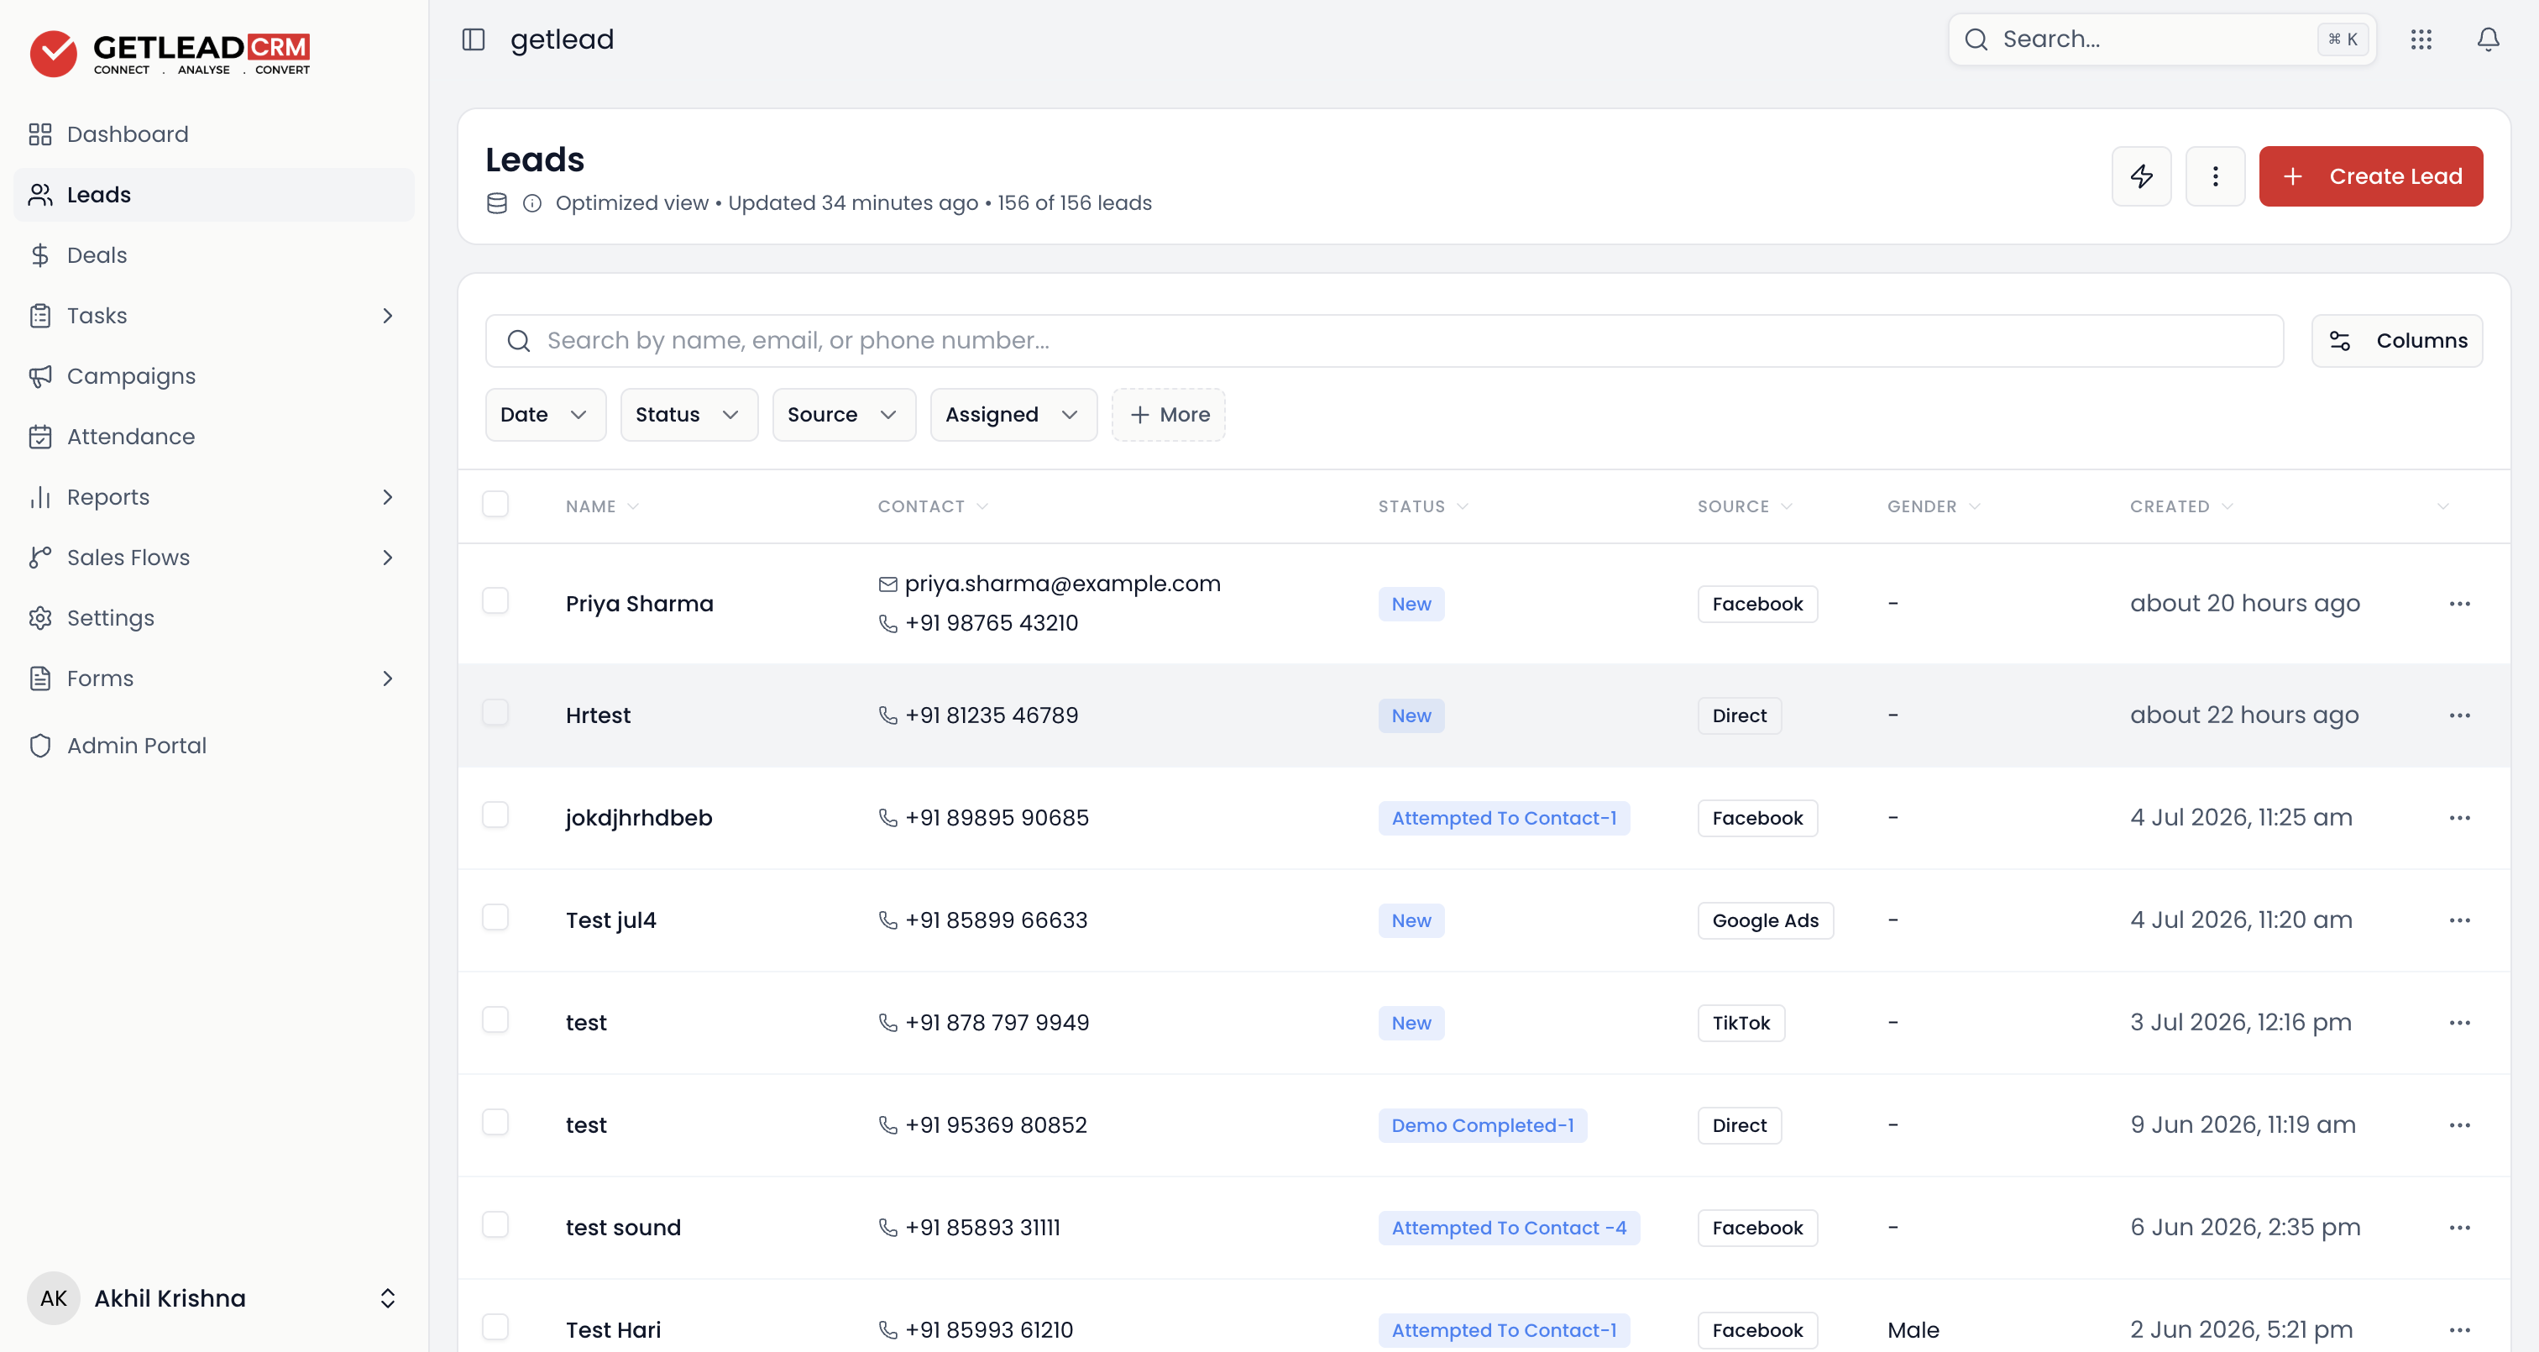Screen dimensions: 2539x1352
Task: Click the Google Ads source tag
Action: 1765,920
